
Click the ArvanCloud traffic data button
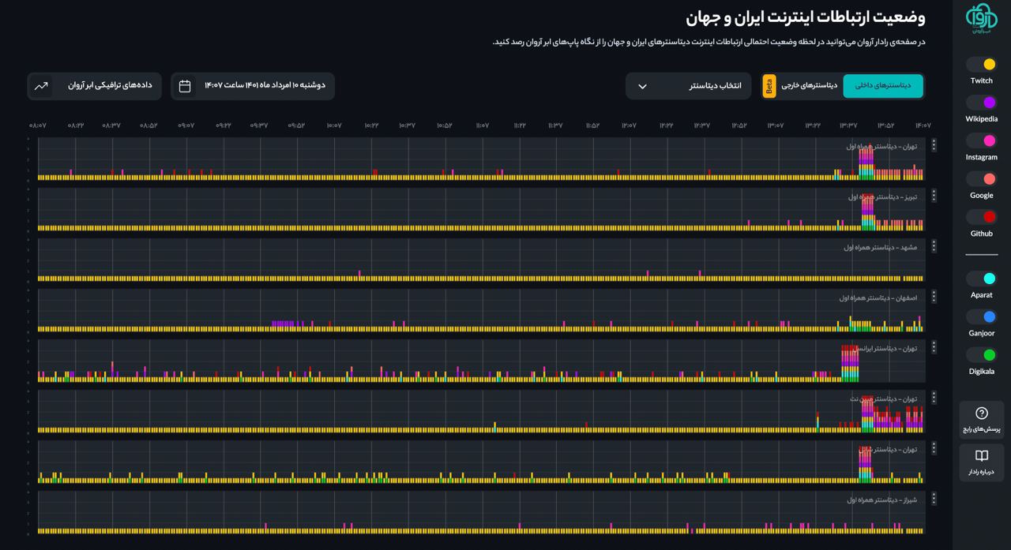pos(95,86)
